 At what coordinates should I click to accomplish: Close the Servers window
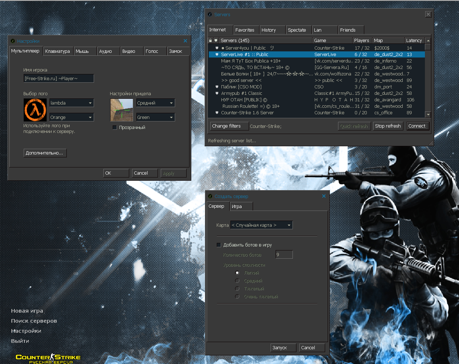[x=428, y=14]
